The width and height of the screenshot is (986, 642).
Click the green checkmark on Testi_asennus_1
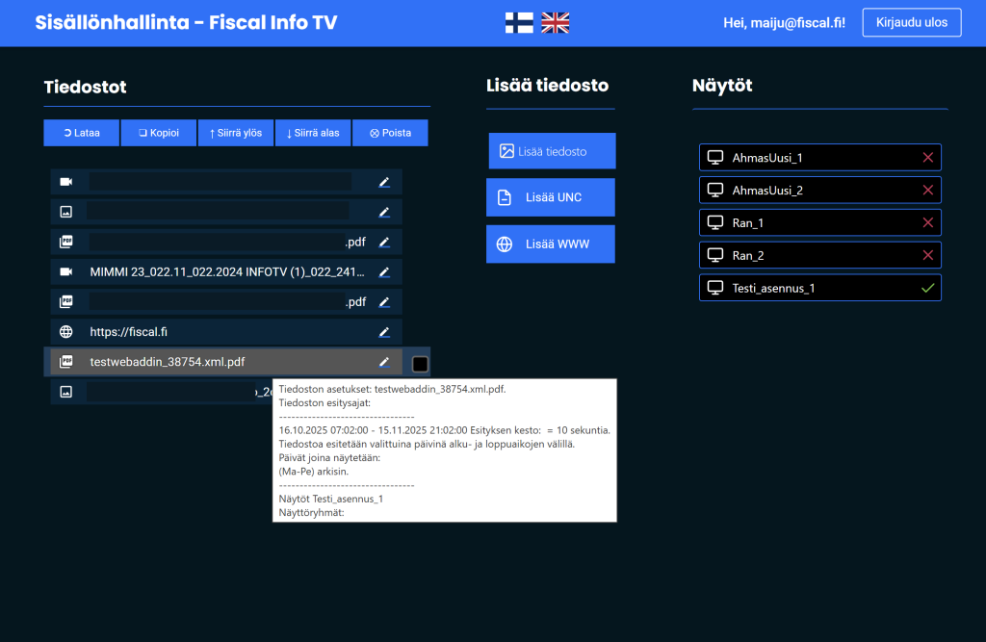point(927,288)
